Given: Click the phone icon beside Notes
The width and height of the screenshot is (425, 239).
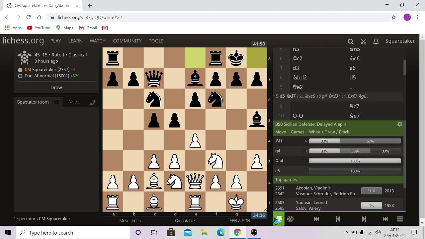Looking at the screenshot, I should [92, 102].
